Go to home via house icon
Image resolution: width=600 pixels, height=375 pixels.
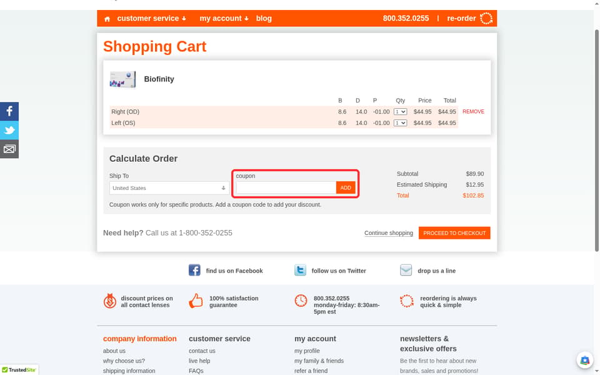(107, 19)
